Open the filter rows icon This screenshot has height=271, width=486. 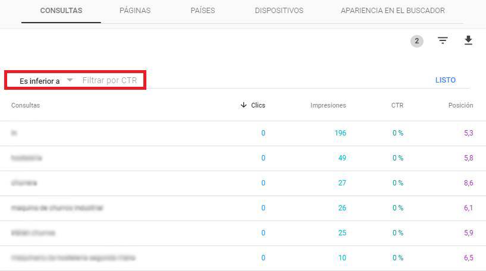[443, 41]
